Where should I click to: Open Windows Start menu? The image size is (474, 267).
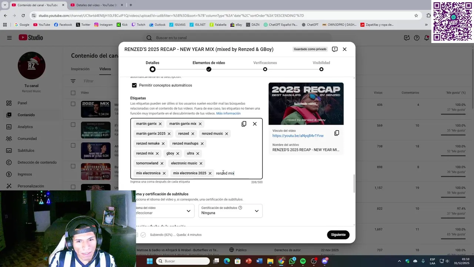tap(150, 261)
